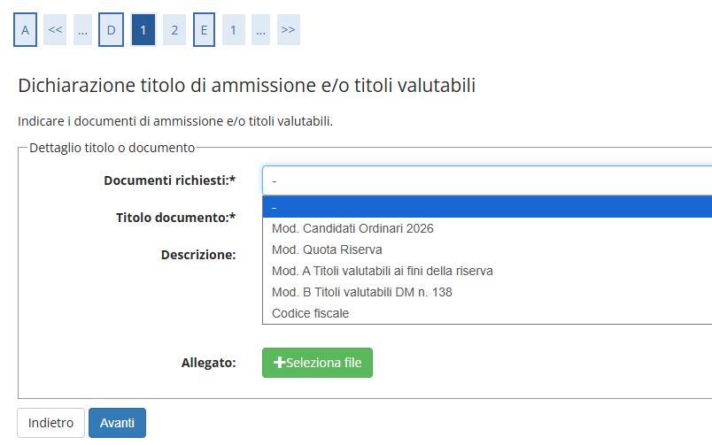Choose Mod. Candidati Ordinari 2026

click(x=352, y=228)
